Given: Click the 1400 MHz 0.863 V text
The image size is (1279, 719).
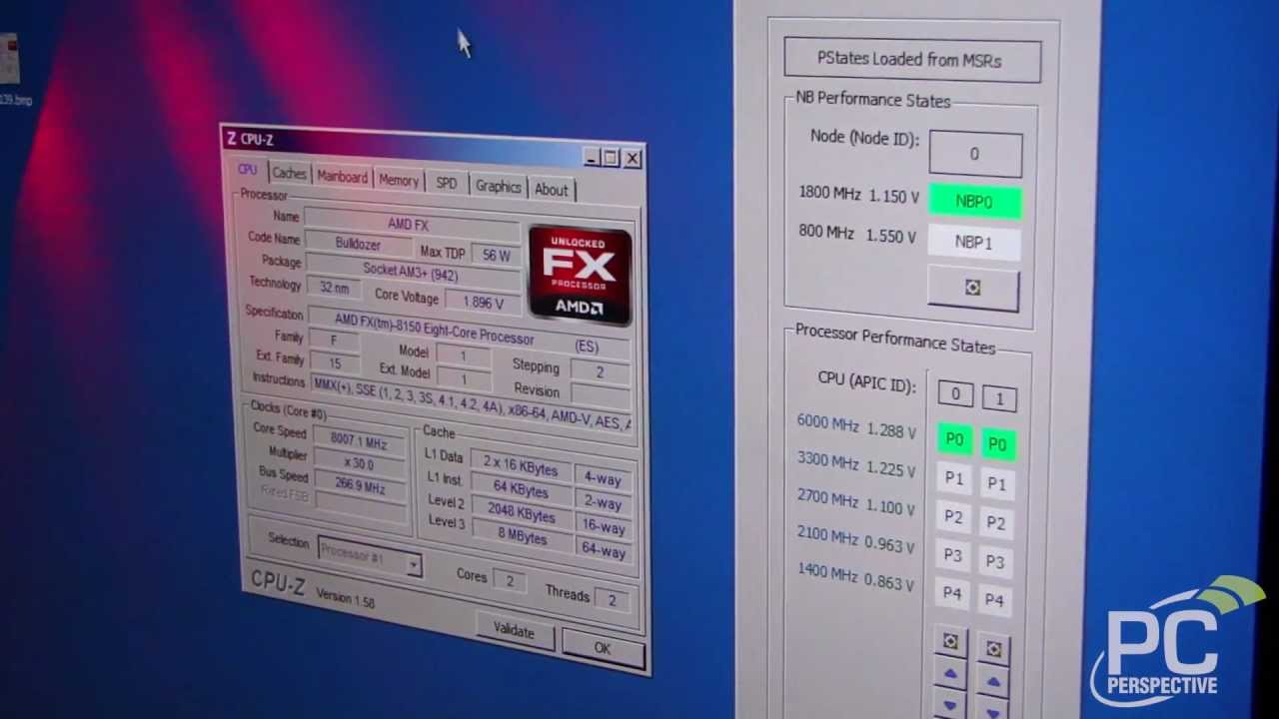Looking at the screenshot, I should point(855,577).
